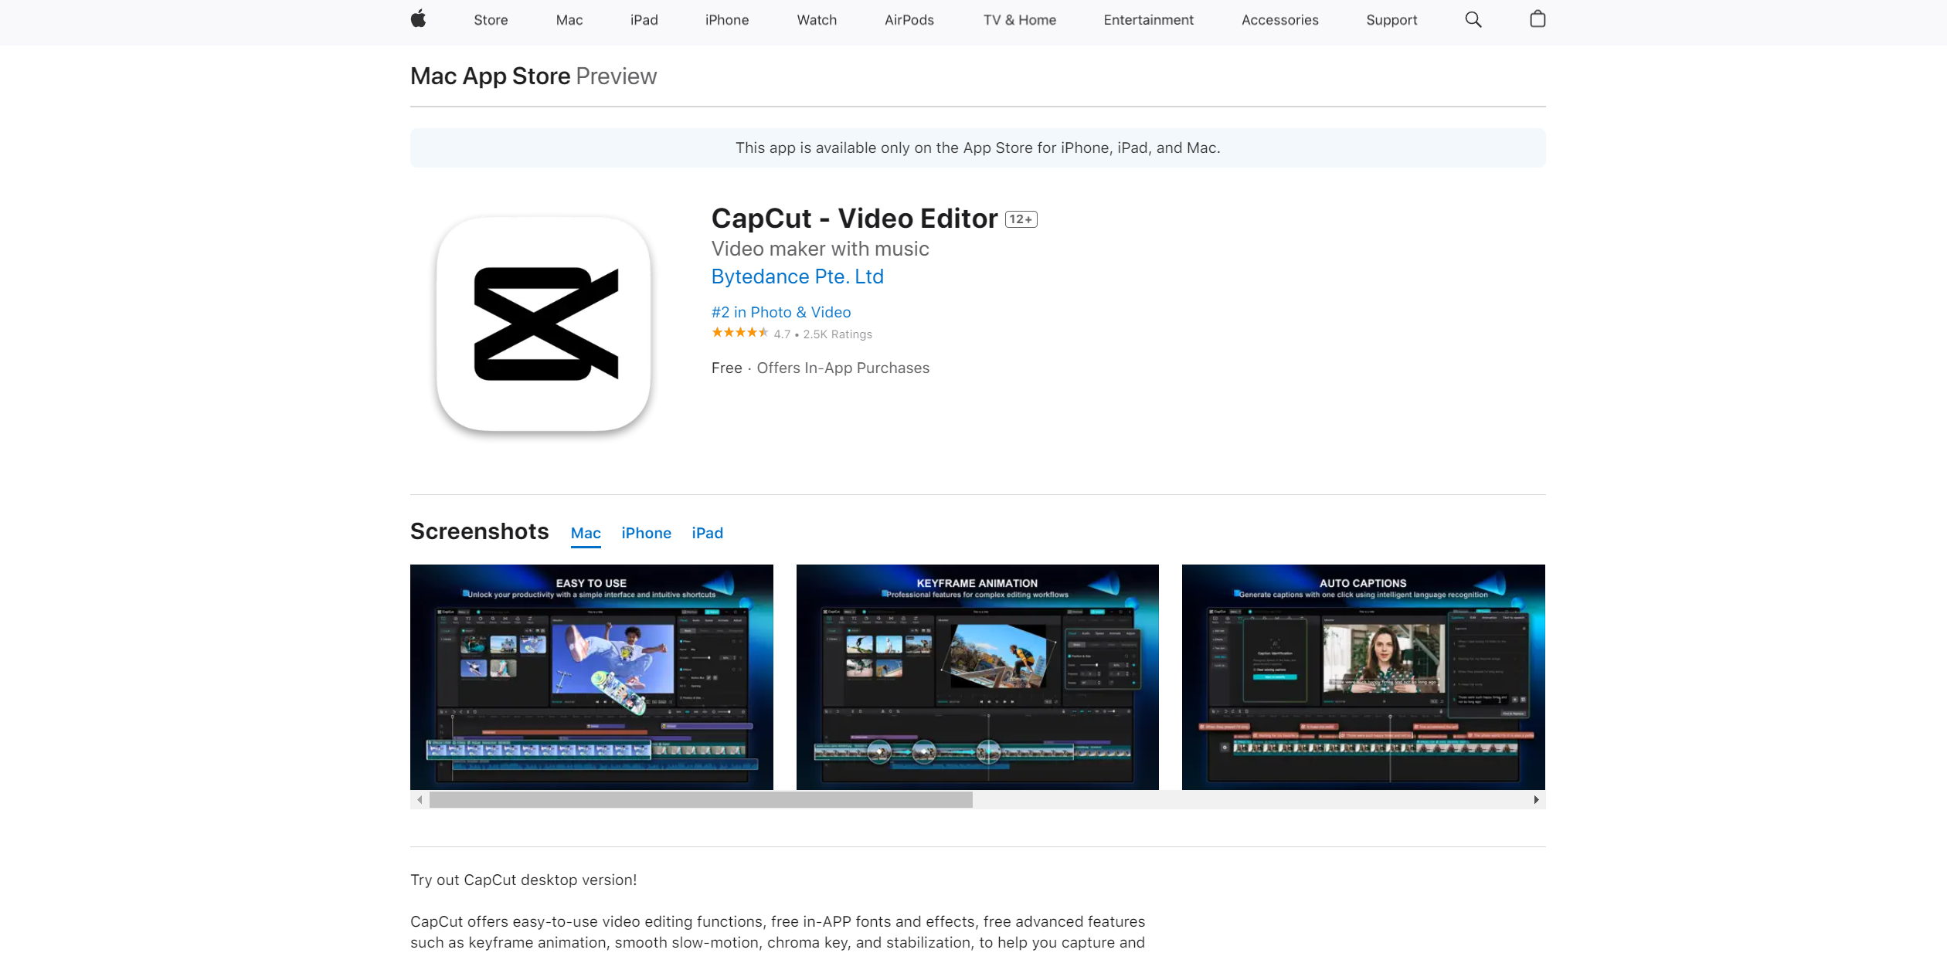Screen dimensions: 1947x953
Task: Open the AirPods menu item
Action: [x=909, y=20]
